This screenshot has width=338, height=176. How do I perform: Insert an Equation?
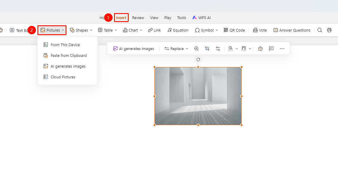pyautogui.click(x=178, y=30)
